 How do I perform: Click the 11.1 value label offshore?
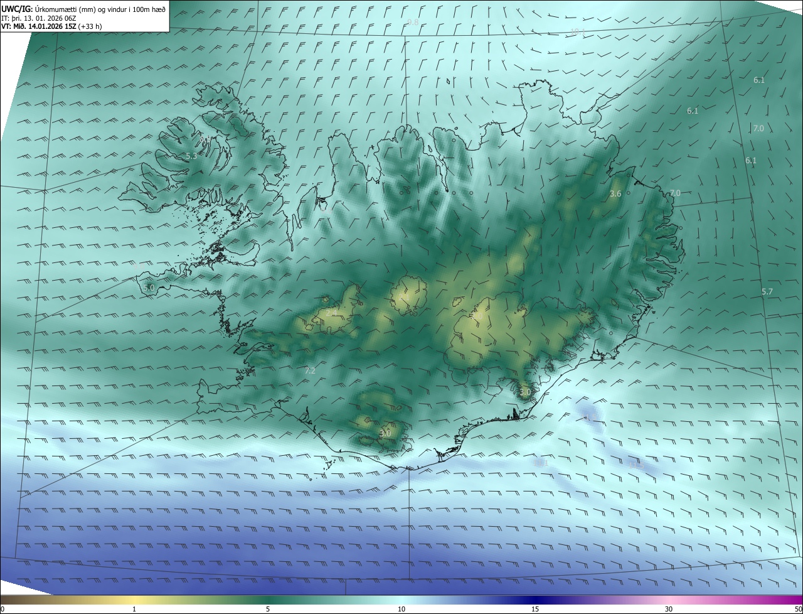[x=542, y=463]
